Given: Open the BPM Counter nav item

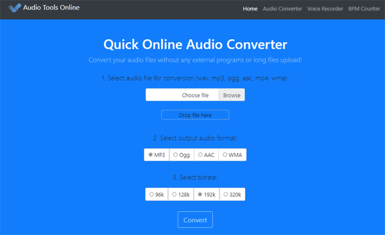Looking at the screenshot, I should click(x=364, y=9).
